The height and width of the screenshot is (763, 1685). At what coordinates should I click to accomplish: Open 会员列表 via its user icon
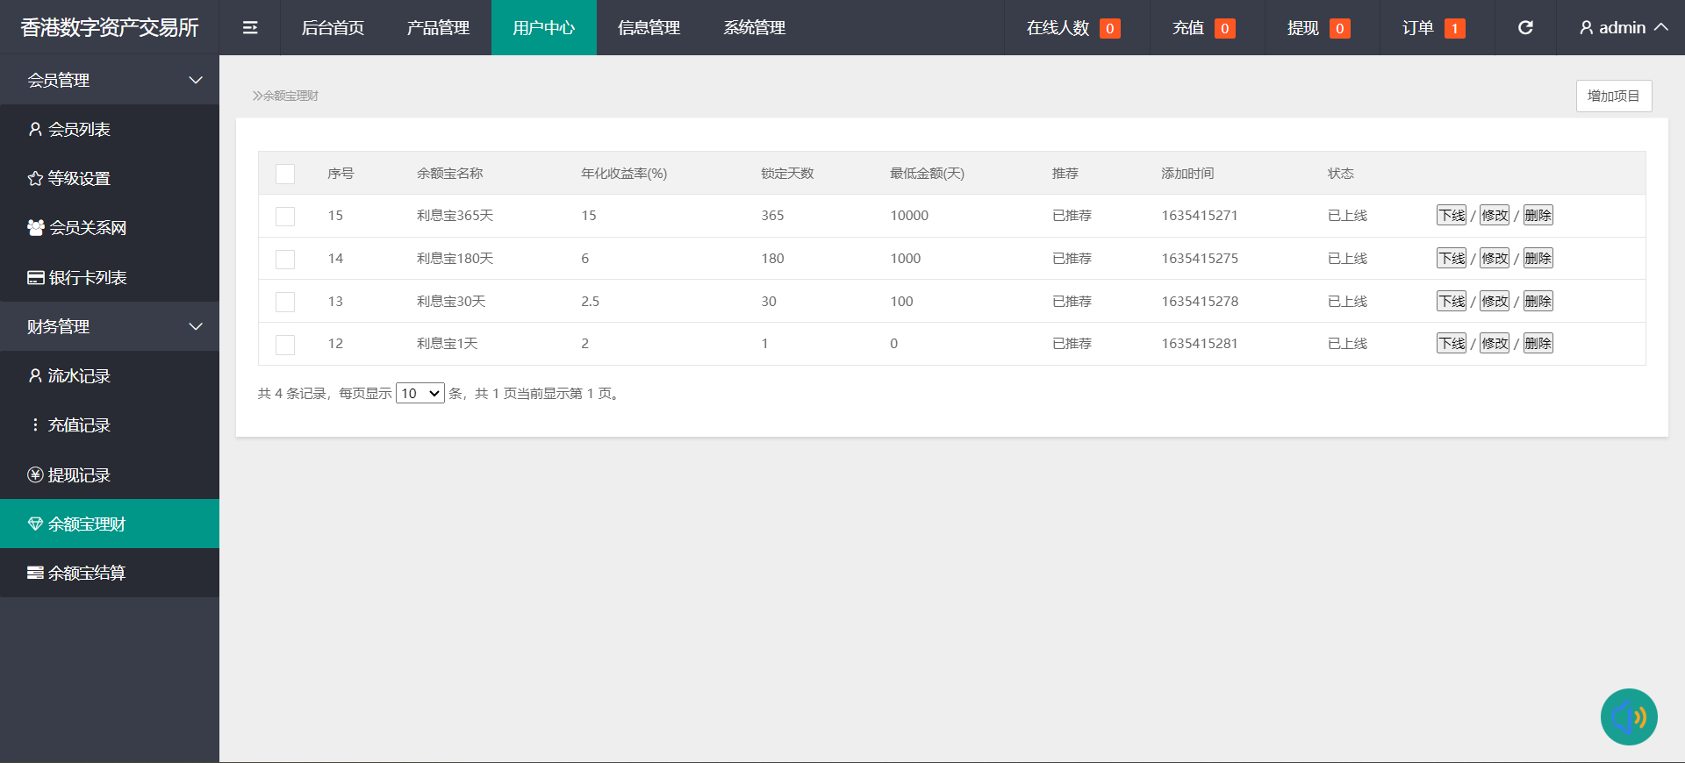[35, 130]
